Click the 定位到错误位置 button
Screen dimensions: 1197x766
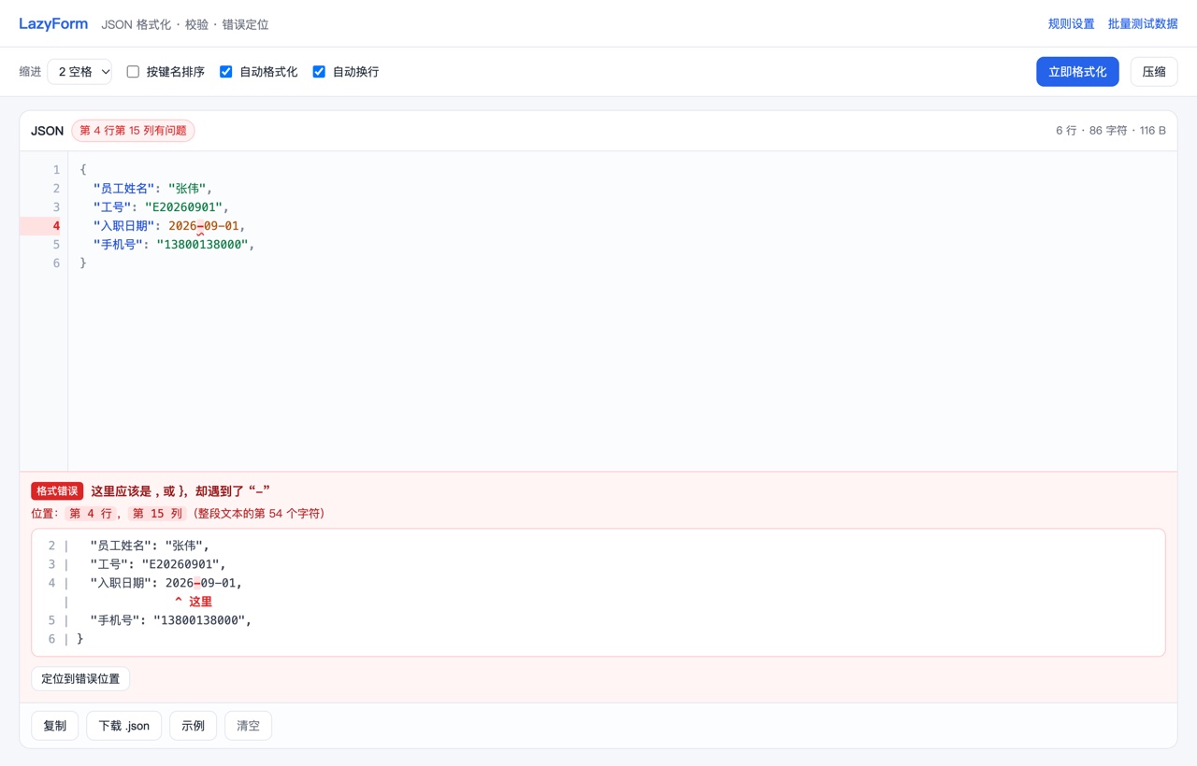point(80,679)
